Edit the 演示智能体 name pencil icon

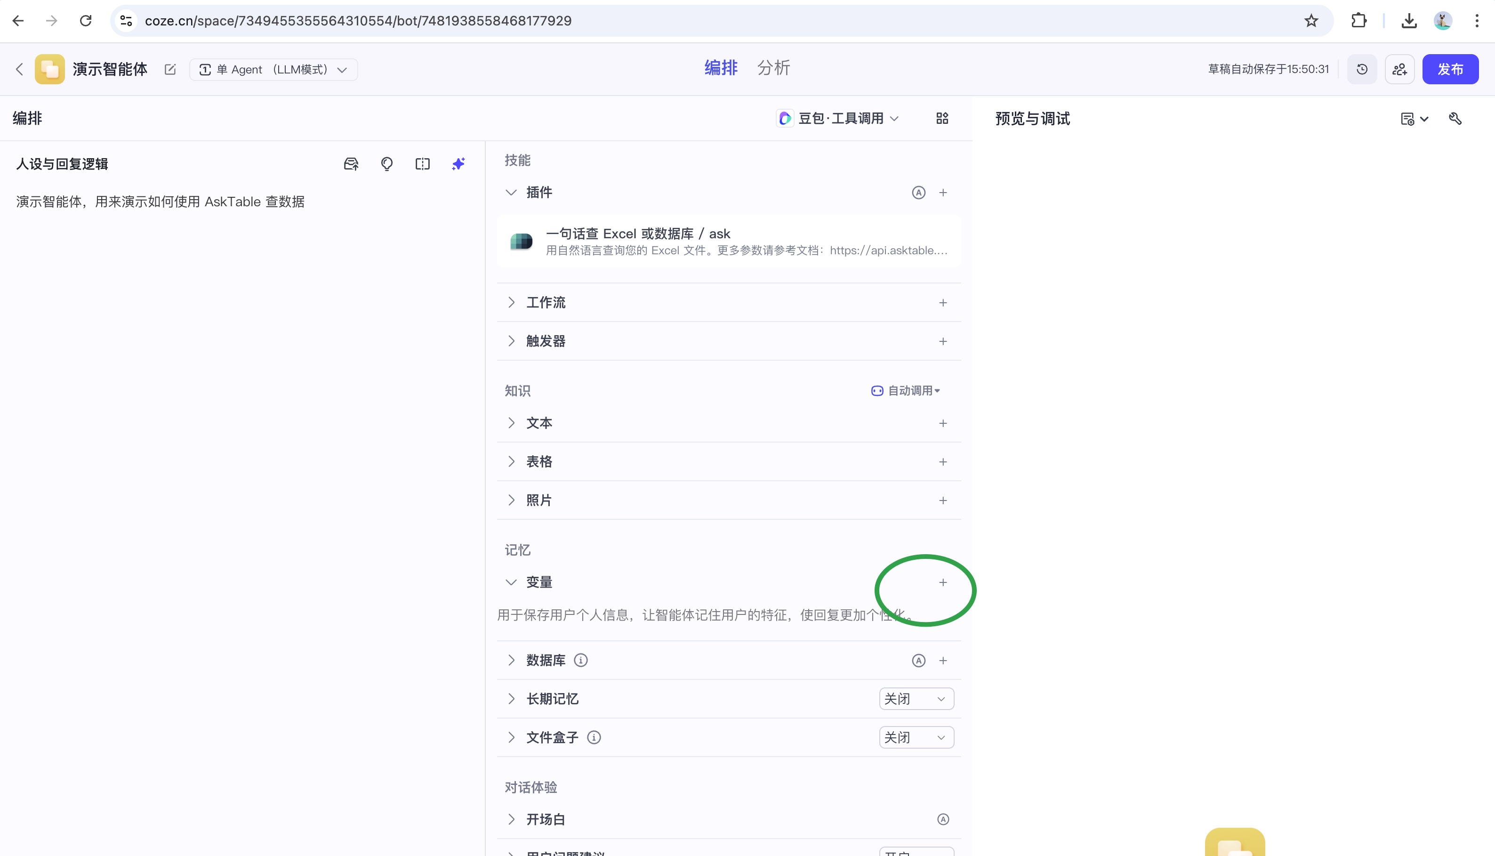(x=170, y=69)
